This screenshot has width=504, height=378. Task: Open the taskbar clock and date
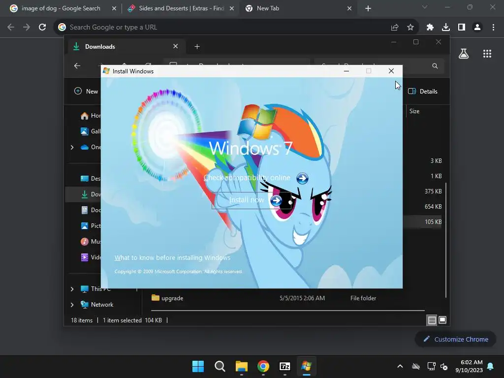(469, 366)
